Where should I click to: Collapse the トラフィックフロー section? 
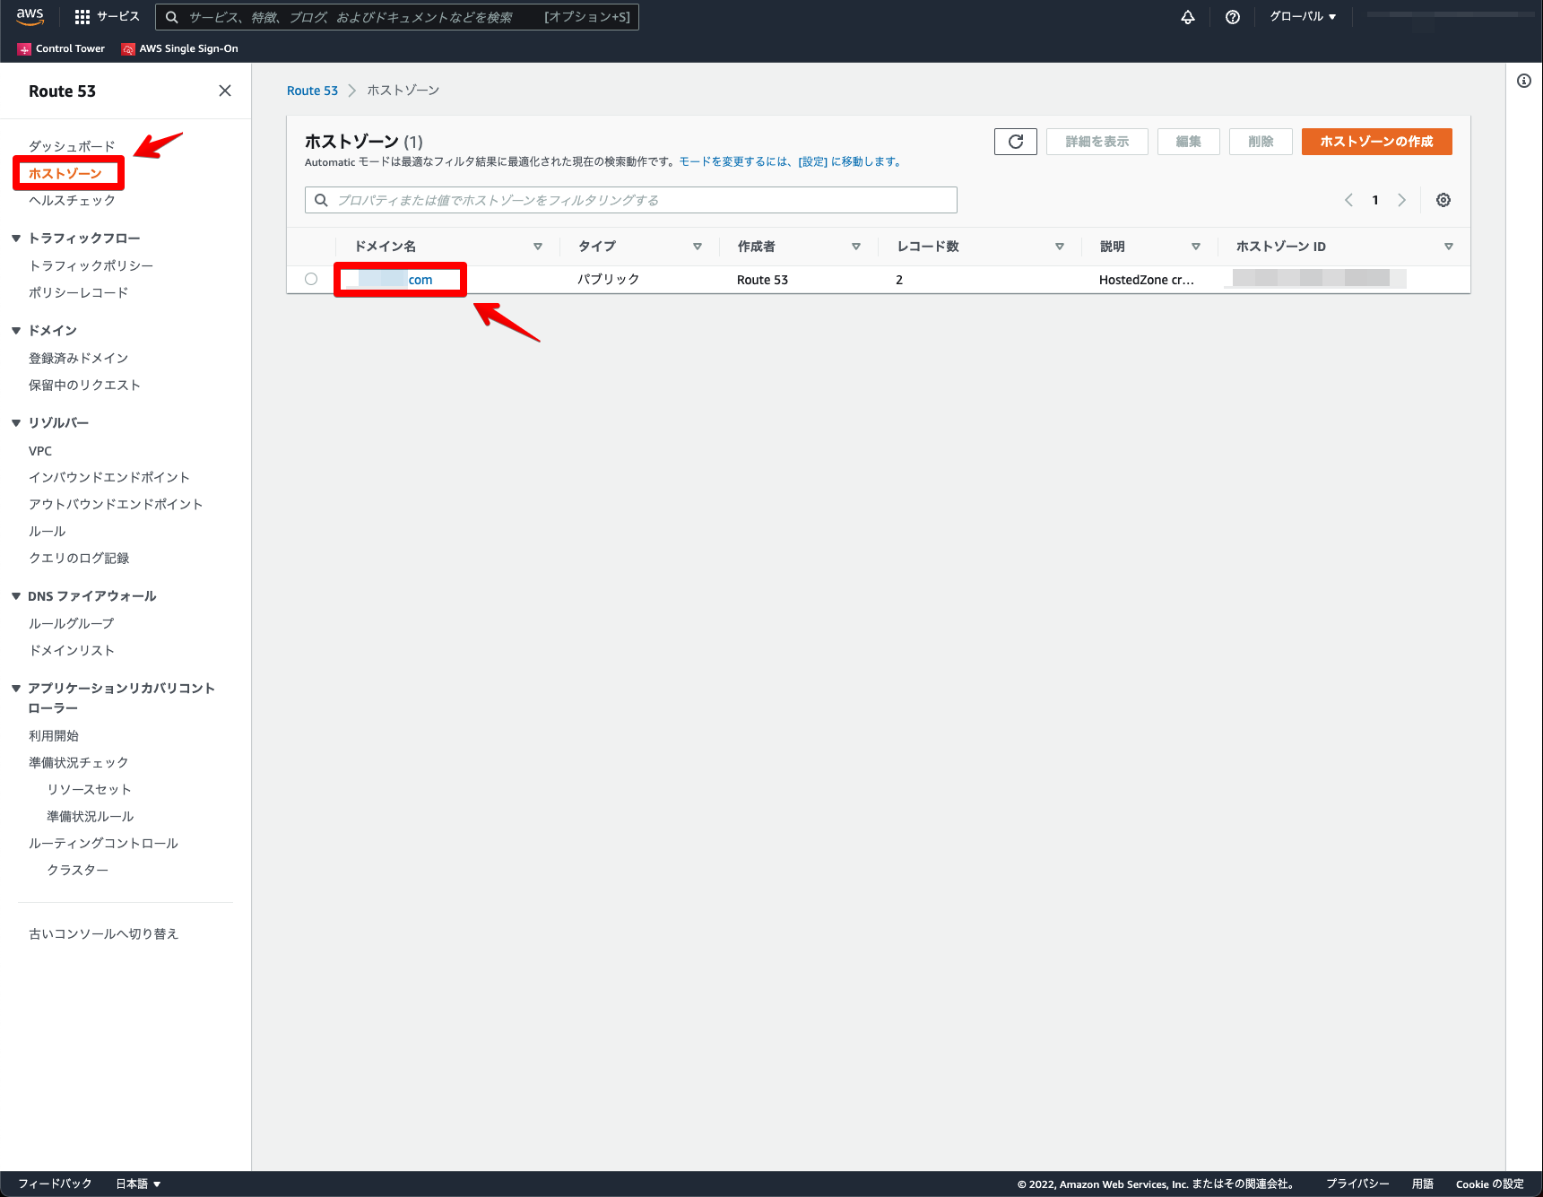(16, 239)
